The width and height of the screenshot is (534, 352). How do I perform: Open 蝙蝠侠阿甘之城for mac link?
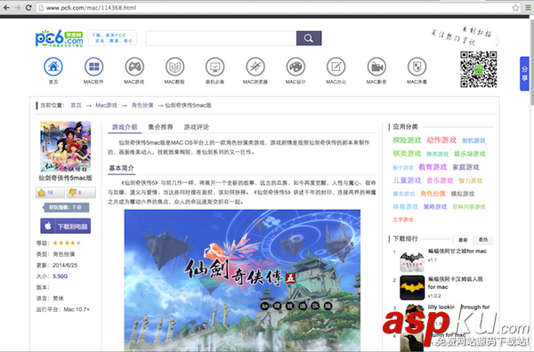457,251
